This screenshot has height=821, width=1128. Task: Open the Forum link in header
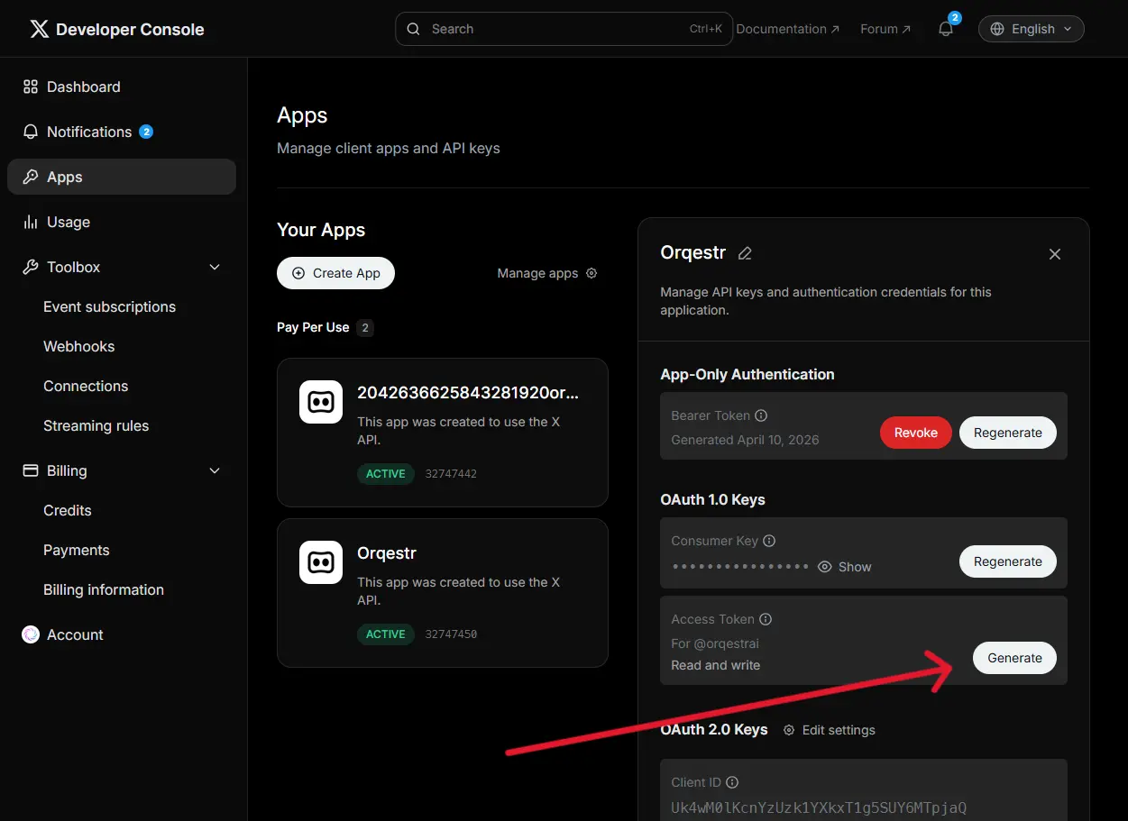pyautogui.click(x=885, y=29)
